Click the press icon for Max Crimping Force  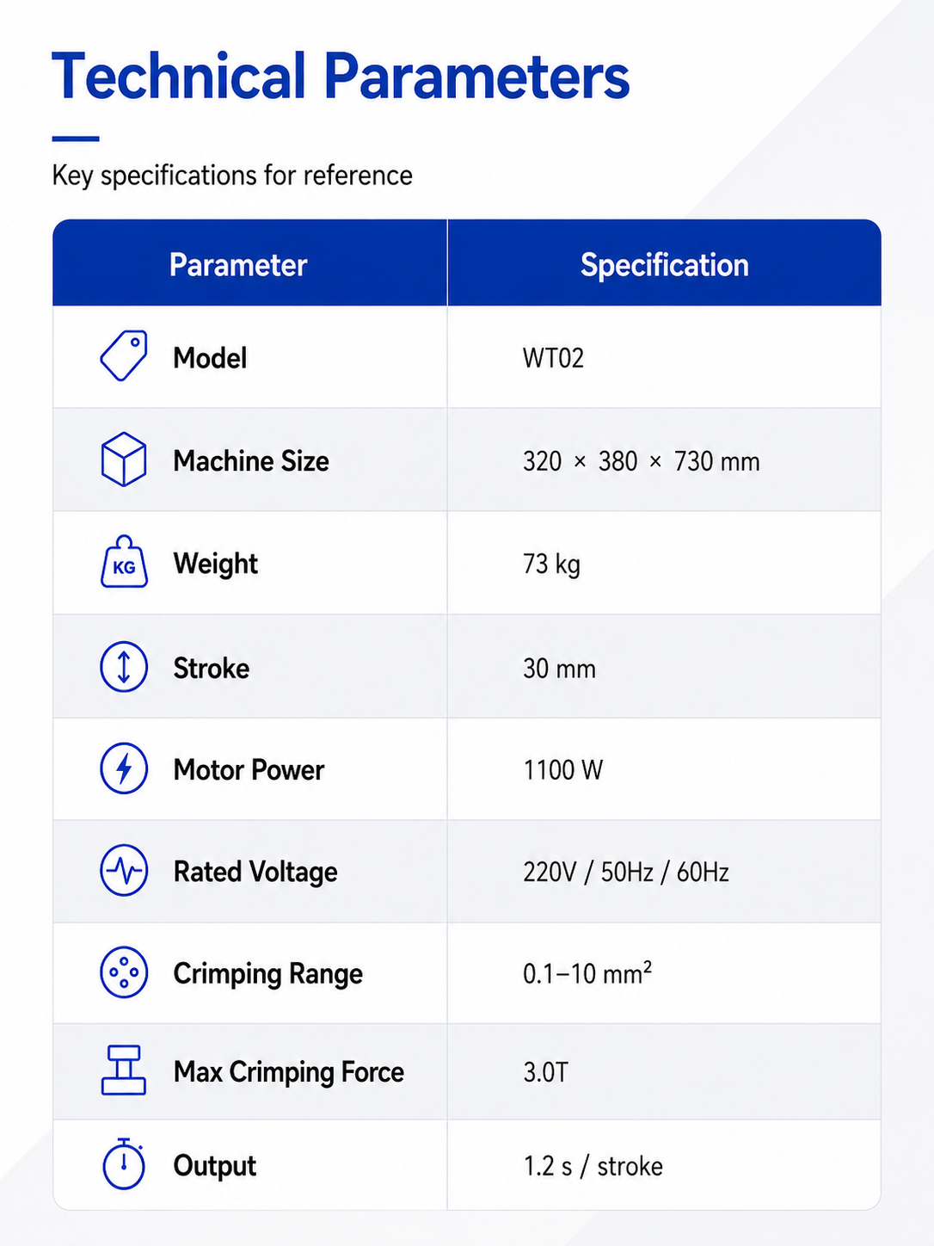pos(124,1070)
